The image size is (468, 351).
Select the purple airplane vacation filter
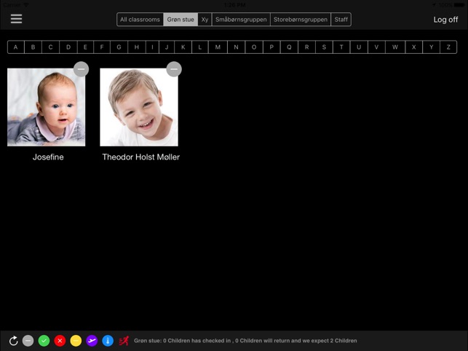pos(92,341)
